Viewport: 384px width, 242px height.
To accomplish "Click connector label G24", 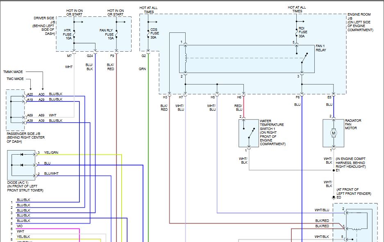I will tap(90, 56).
